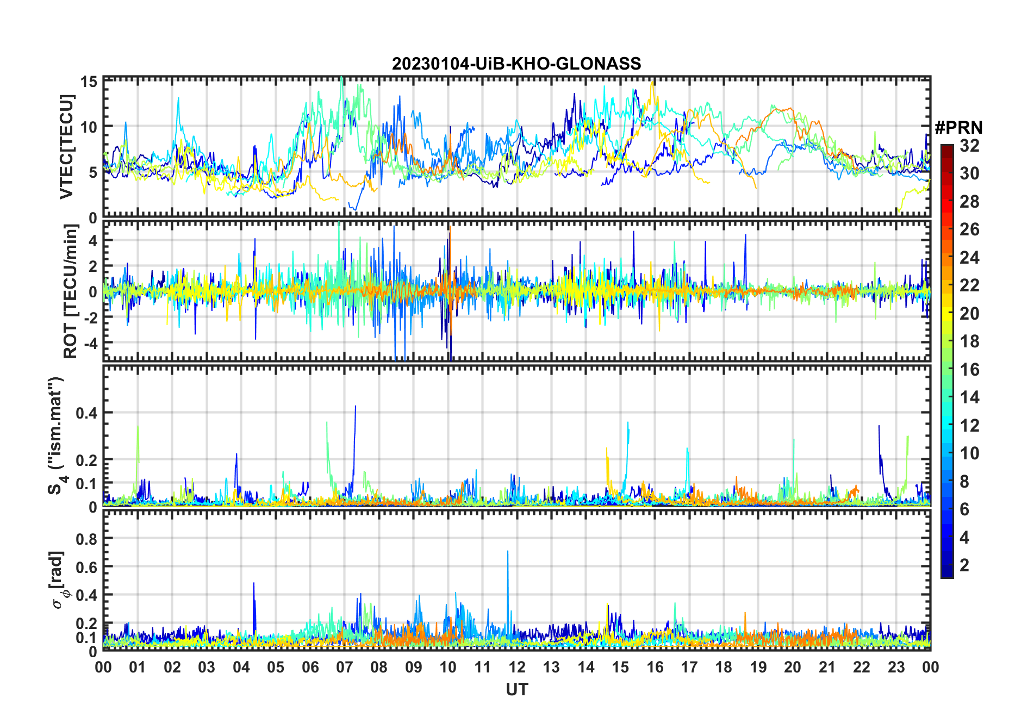Select the "VTEC[TECU]" y-axis label
The width and height of the screenshot is (1034, 723).
(66, 147)
